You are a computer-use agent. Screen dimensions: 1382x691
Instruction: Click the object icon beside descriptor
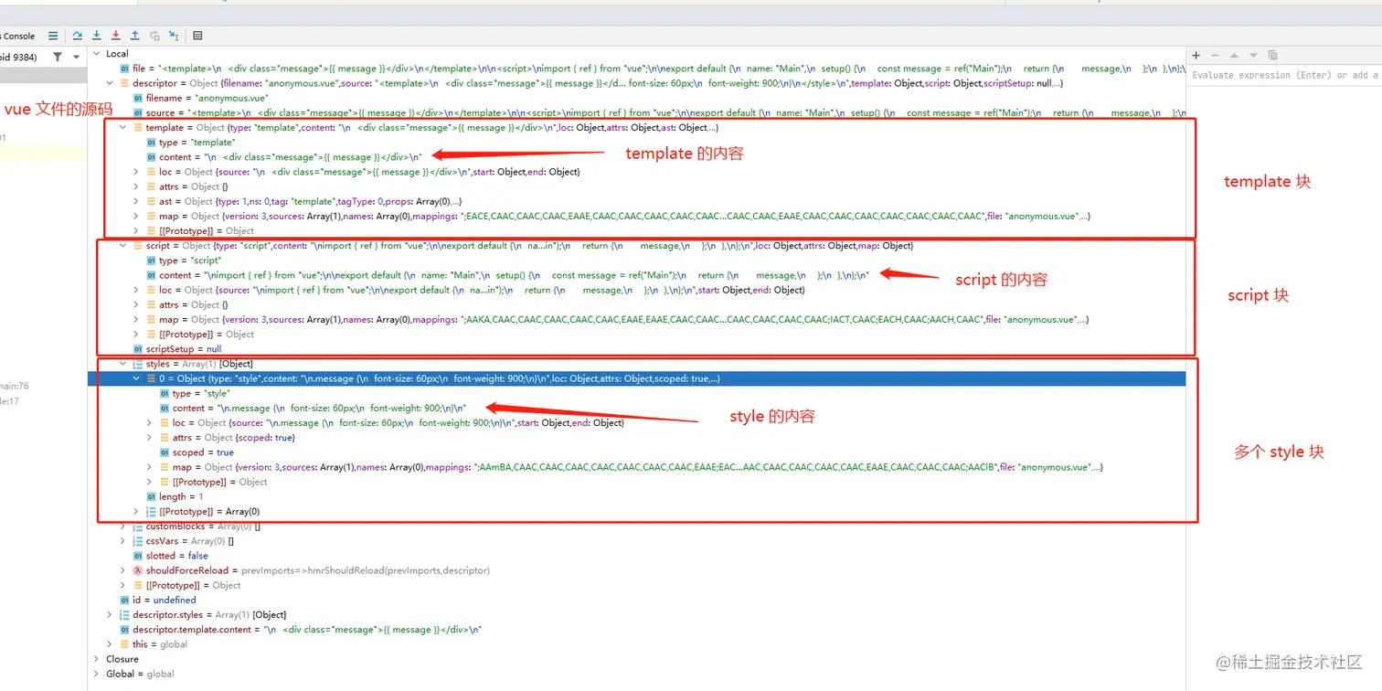[x=124, y=83]
